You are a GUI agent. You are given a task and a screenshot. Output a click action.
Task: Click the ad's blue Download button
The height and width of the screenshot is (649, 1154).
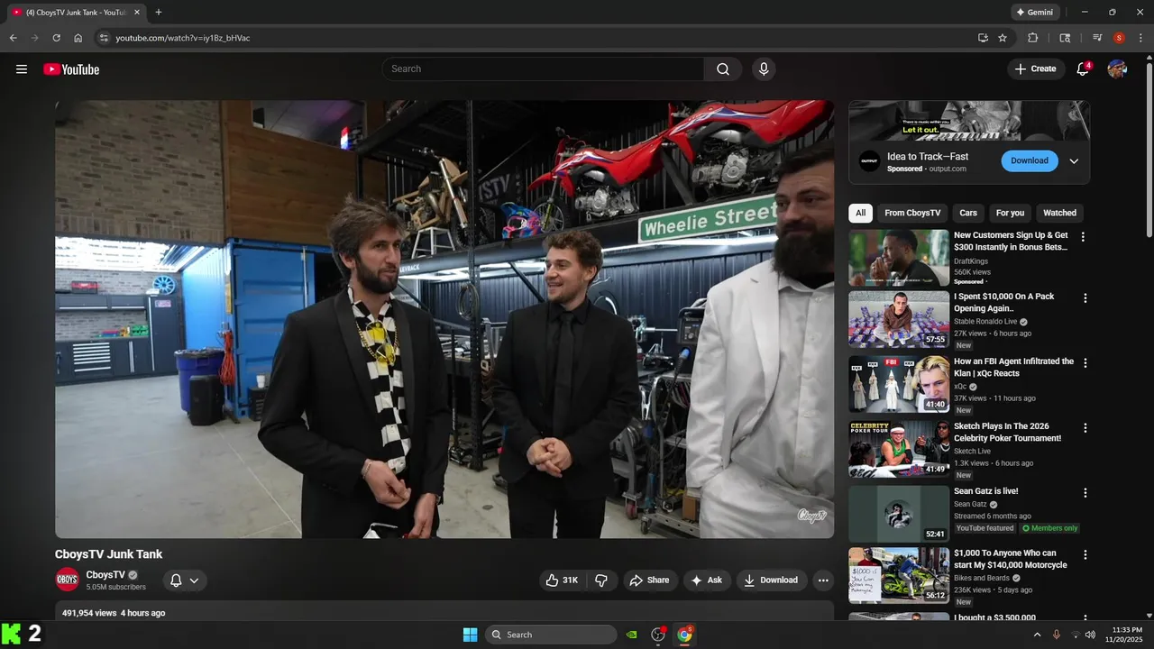coord(1030,161)
